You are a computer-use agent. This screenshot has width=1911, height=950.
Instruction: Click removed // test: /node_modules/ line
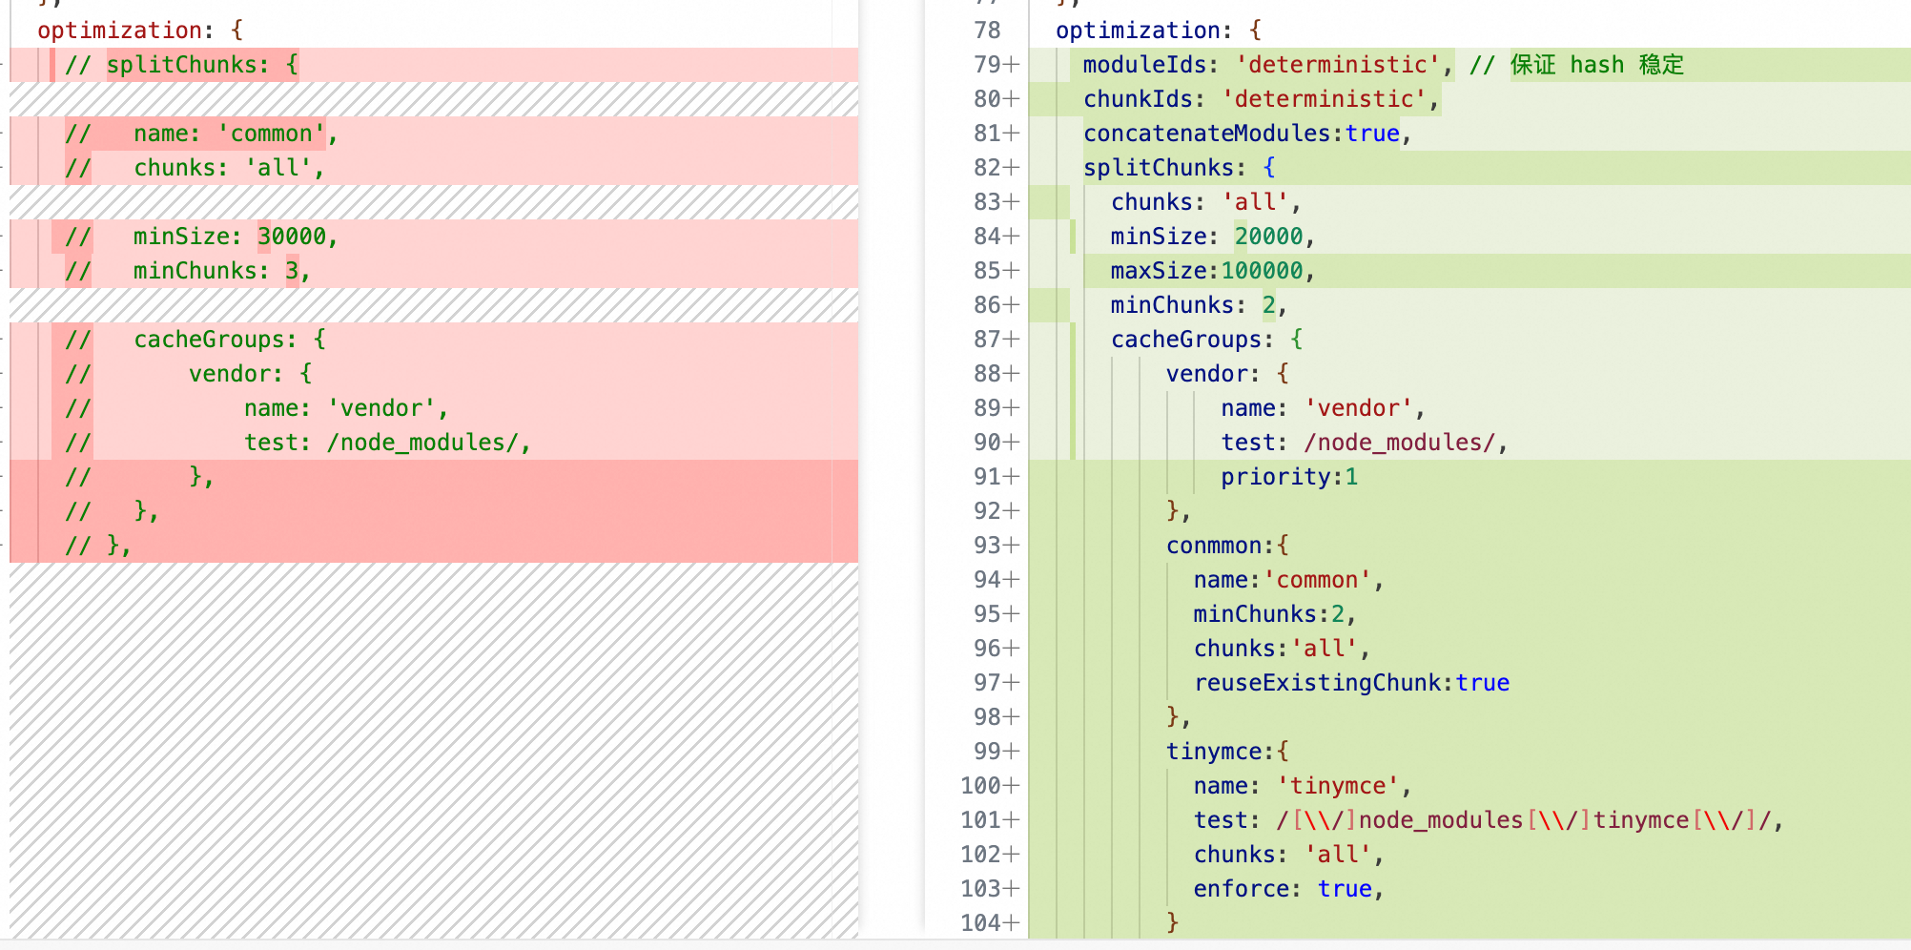(x=298, y=443)
